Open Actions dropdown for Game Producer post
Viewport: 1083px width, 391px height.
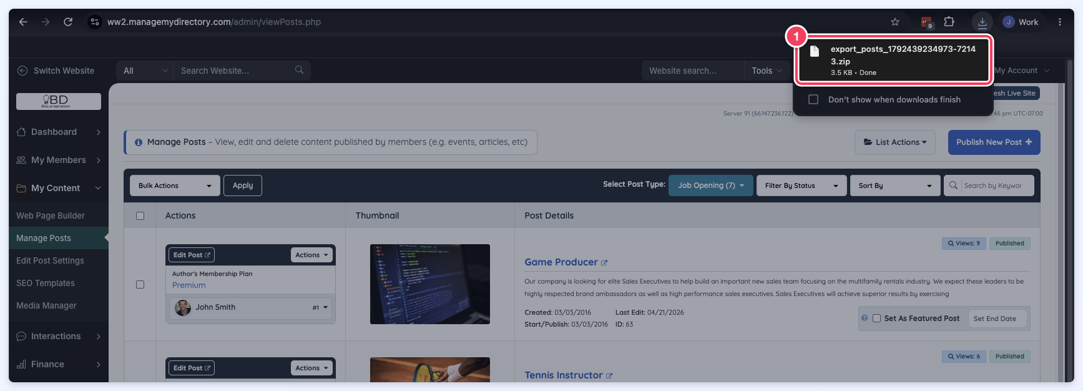[x=311, y=255]
